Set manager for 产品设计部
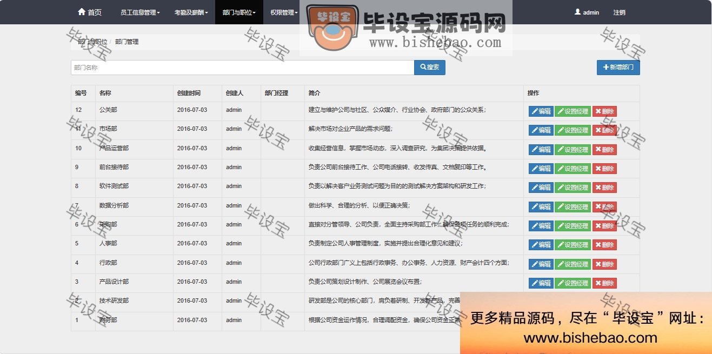 point(573,283)
